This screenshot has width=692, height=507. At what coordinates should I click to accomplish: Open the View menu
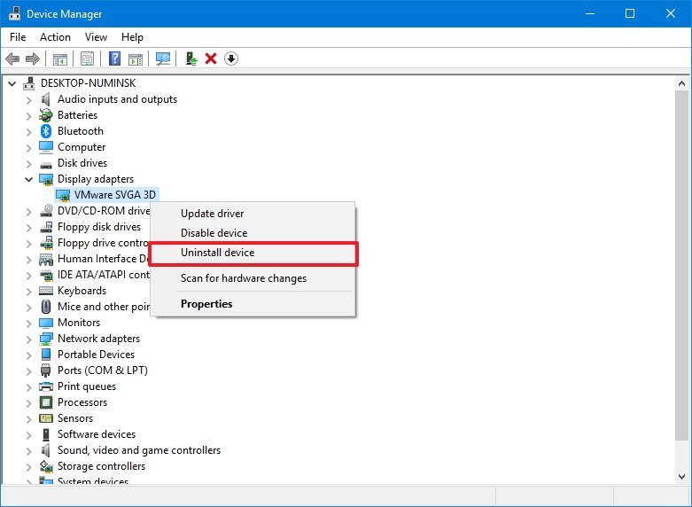[96, 37]
